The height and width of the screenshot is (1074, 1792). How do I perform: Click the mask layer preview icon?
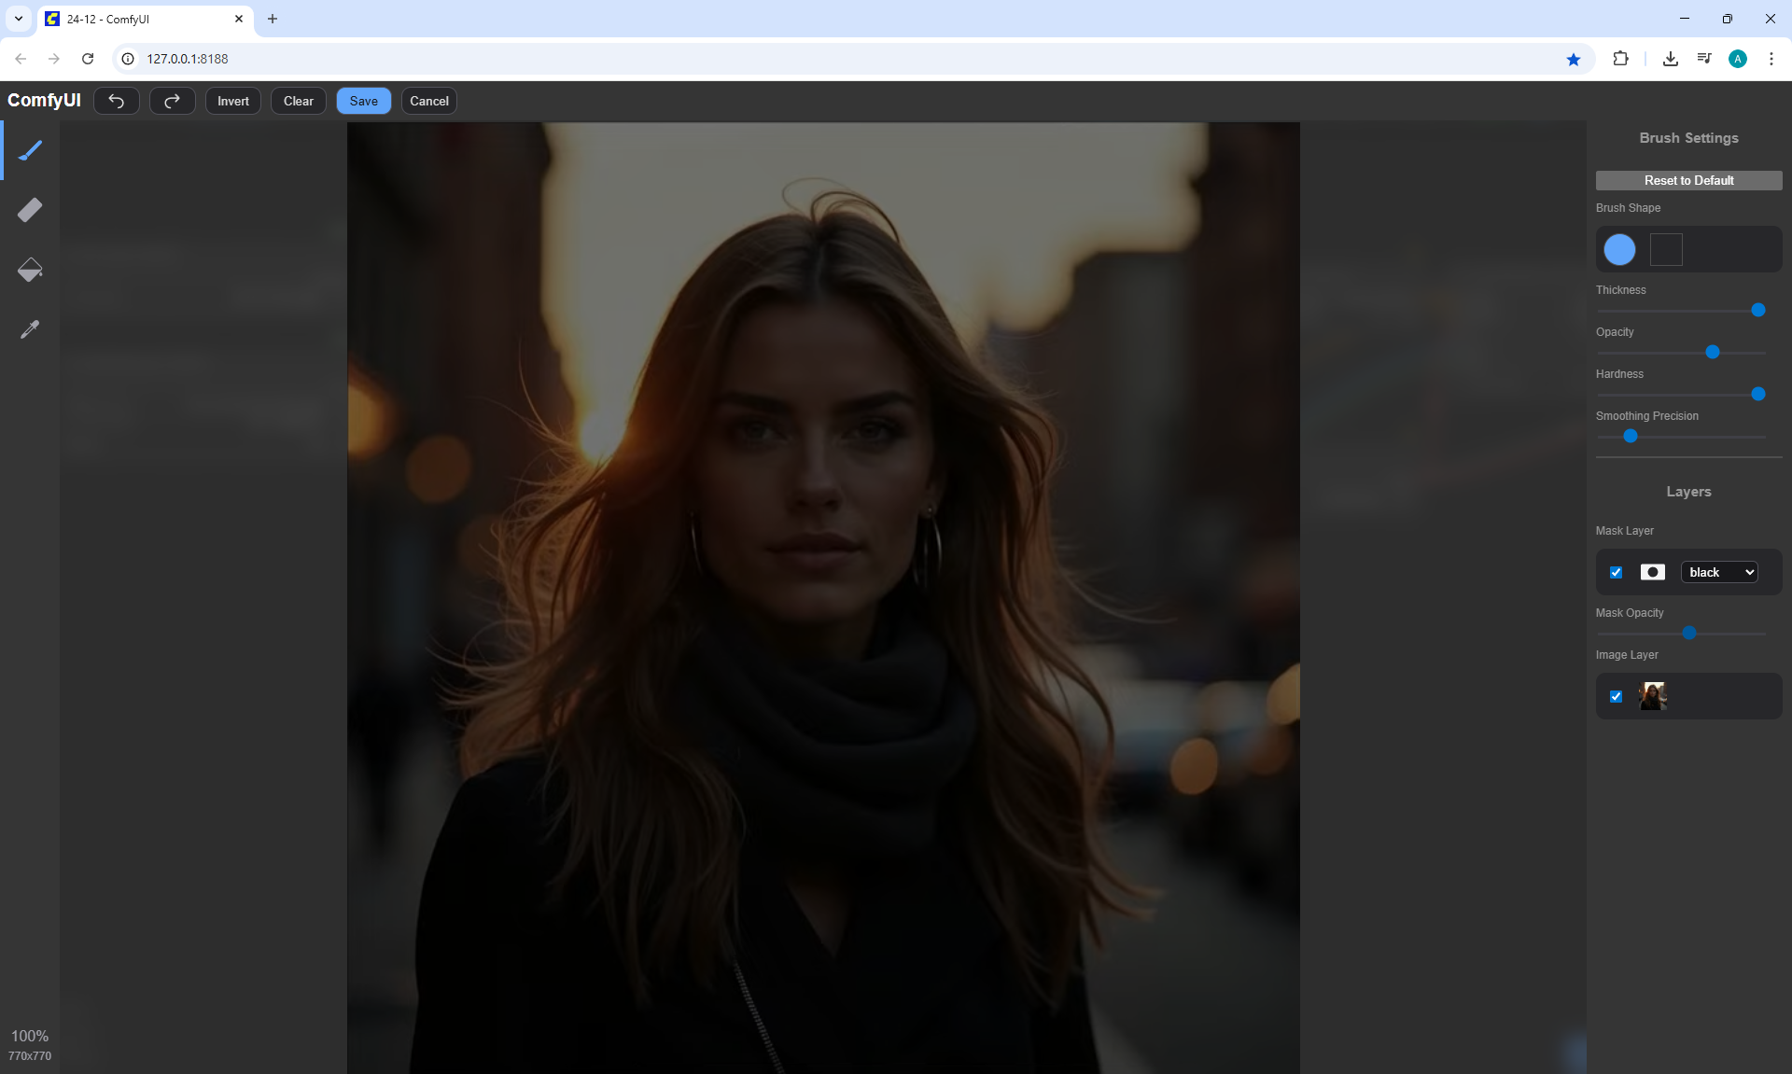click(1652, 572)
